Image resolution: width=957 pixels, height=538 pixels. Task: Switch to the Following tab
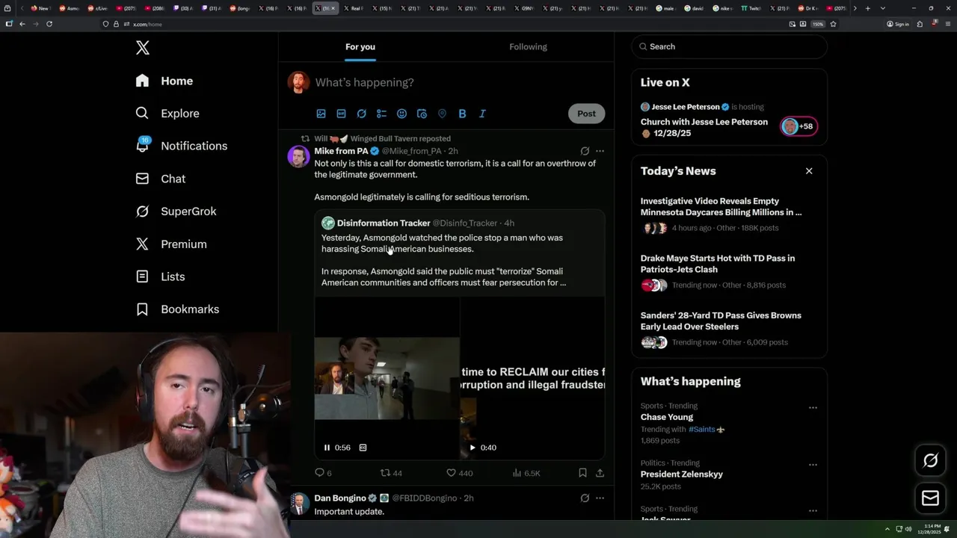tap(528, 46)
